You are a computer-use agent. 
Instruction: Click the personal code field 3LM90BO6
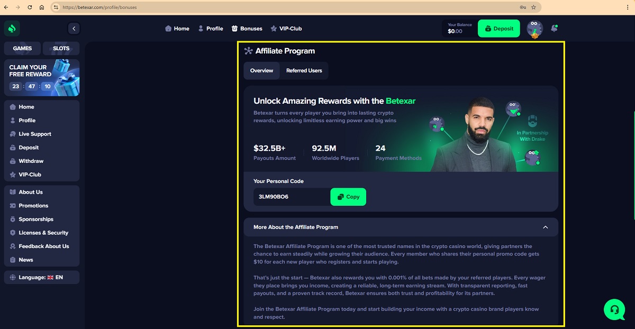pyautogui.click(x=292, y=197)
